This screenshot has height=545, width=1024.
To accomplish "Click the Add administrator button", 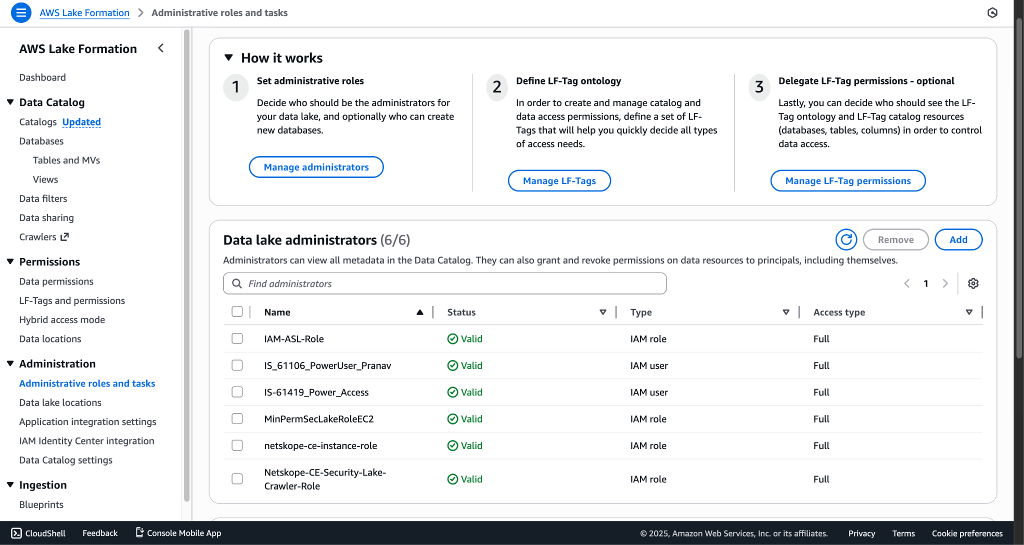I will (x=958, y=239).
